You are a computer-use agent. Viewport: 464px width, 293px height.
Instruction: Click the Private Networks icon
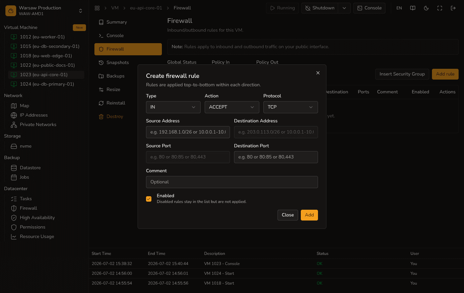pyautogui.click(x=14, y=124)
